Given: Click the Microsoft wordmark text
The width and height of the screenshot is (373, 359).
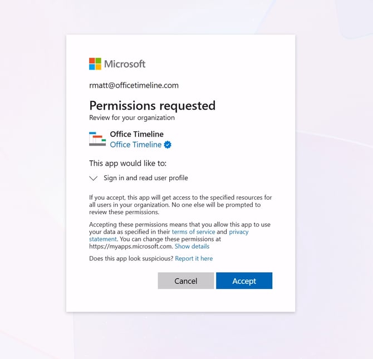Looking at the screenshot, I should pyautogui.click(x=125, y=64).
